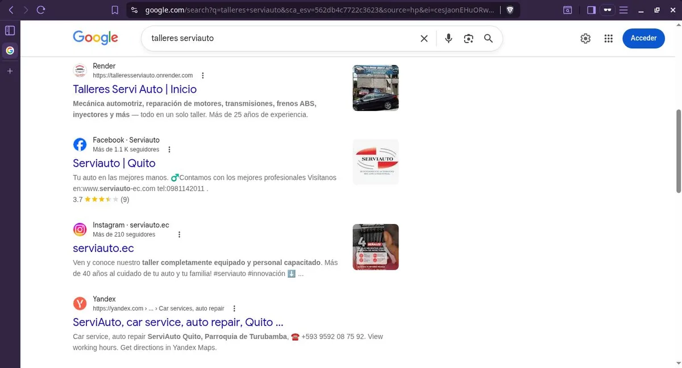Screen dimensions: 682x368
Task: Open more options for Facebook result
Action: [x=169, y=150]
